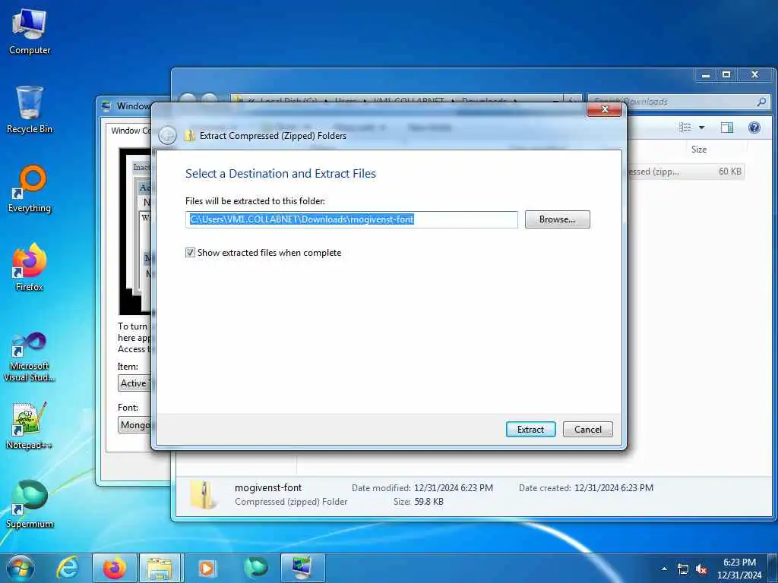778x583 pixels.
Task: Change the view icon in Explorer toolbar
Action: (x=685, y=128)
